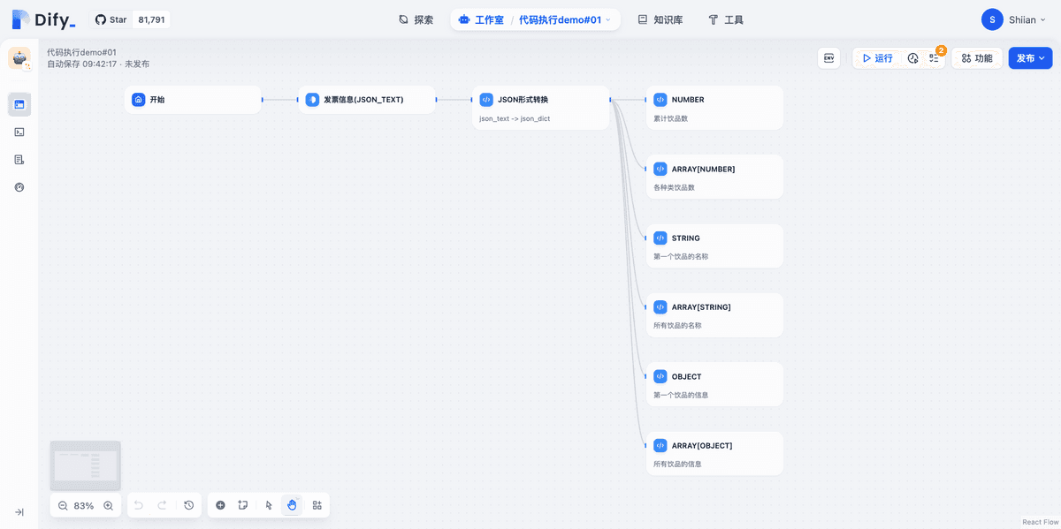
Task: Open the run history clock icon
Action: [912, 58]
